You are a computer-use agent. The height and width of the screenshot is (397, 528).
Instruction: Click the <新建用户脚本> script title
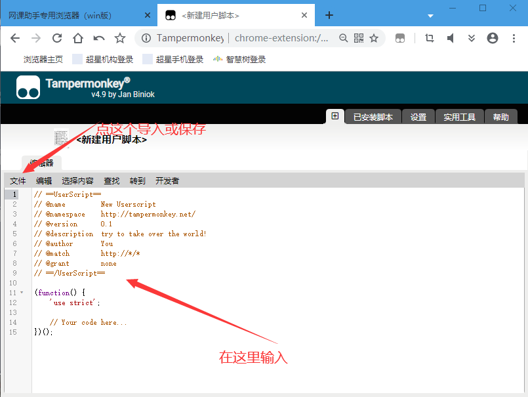pos(112,140)
